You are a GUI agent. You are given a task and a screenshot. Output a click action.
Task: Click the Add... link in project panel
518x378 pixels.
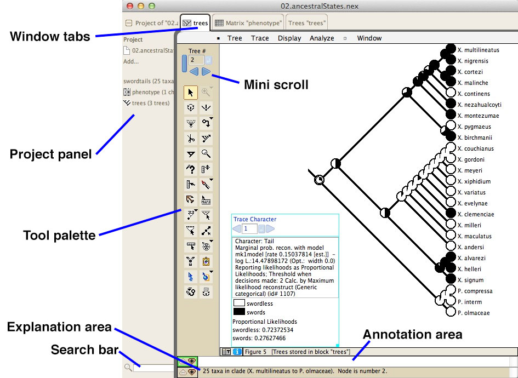pos(131,61)
